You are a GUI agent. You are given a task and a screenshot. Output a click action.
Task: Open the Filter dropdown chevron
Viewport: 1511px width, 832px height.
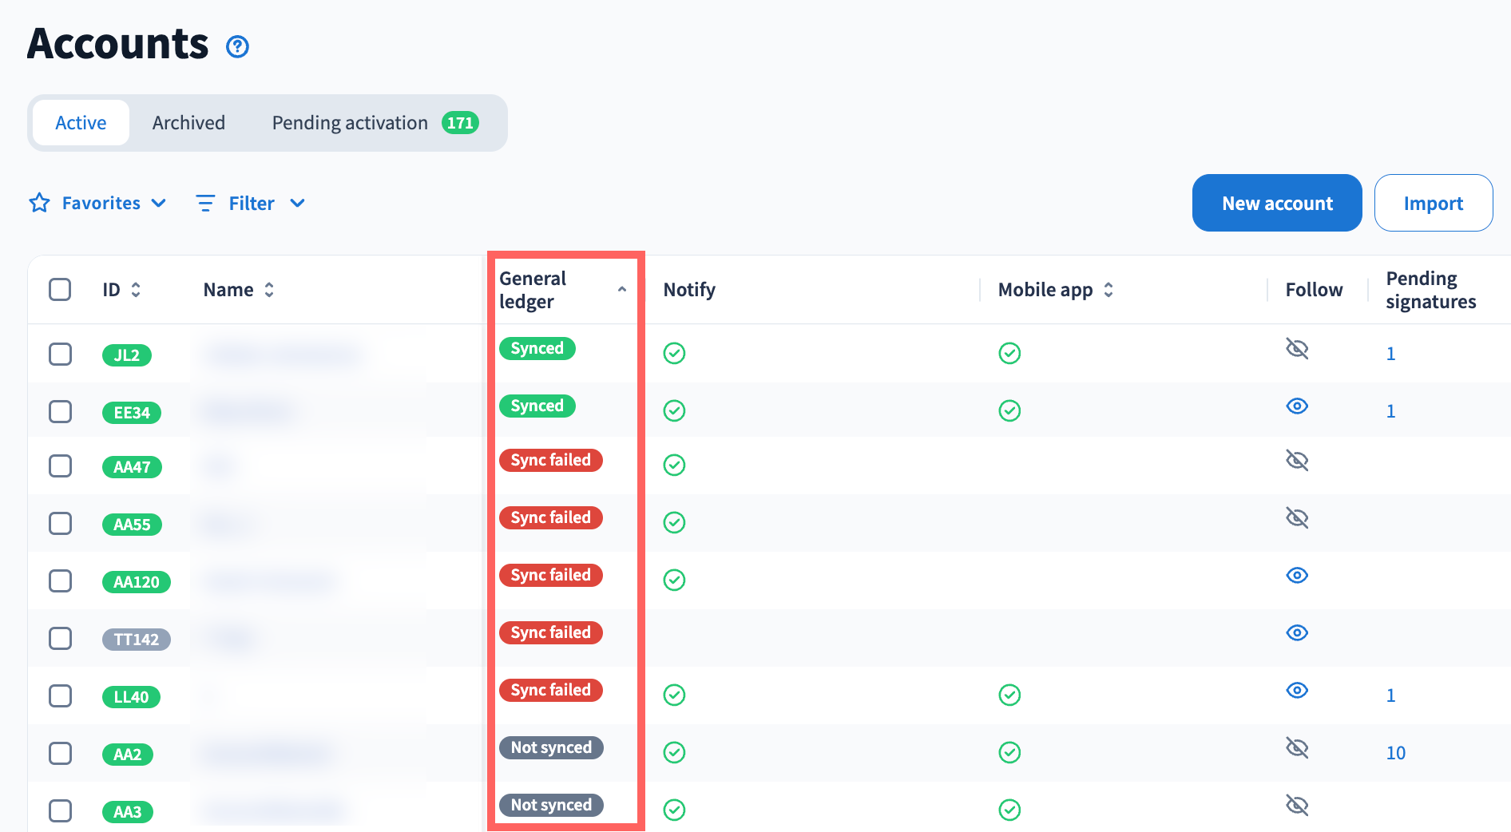[297, 204]
